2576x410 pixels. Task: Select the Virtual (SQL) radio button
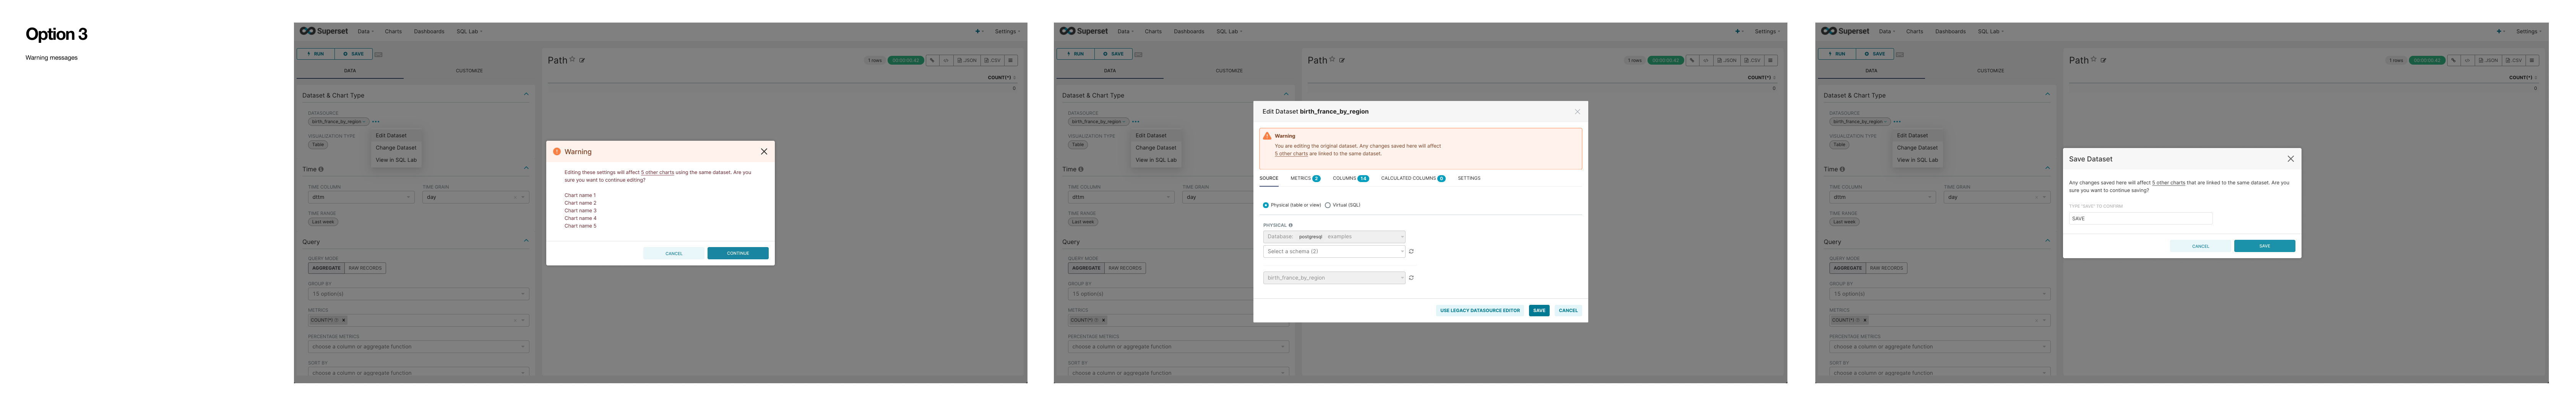[x=1327, y=205]
